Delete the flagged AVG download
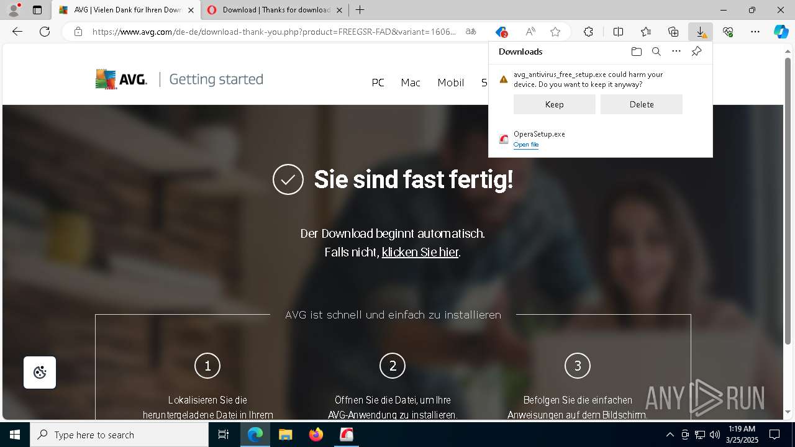 [x=642, y=104]
